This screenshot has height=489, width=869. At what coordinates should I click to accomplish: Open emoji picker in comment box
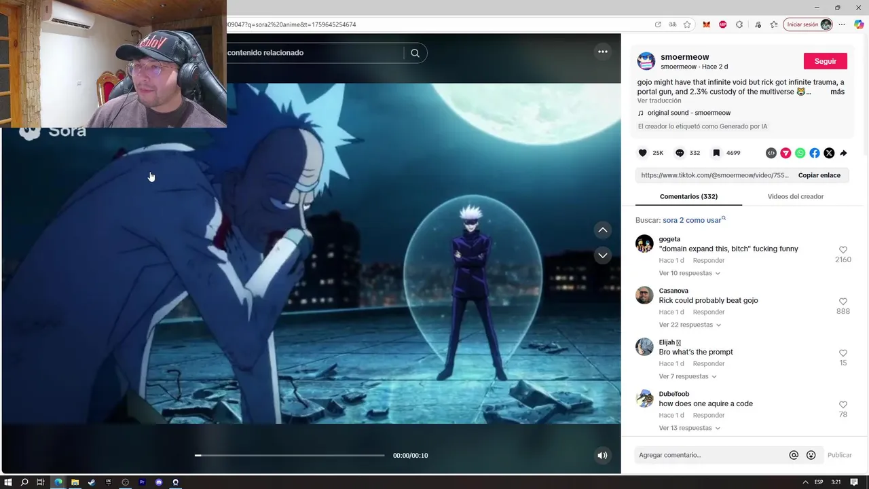point(811,455)
